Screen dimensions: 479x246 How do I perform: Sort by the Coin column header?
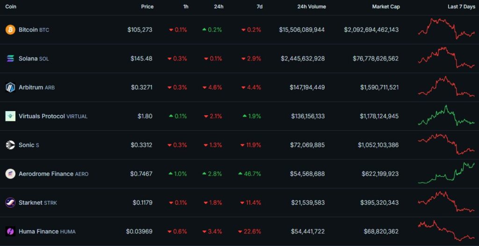point(11,7)
